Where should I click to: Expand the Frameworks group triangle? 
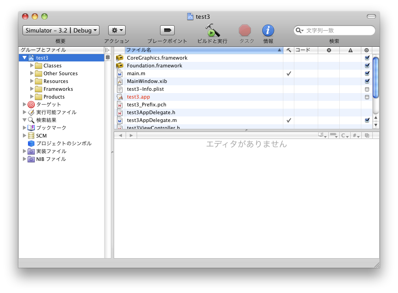point(32,89)
